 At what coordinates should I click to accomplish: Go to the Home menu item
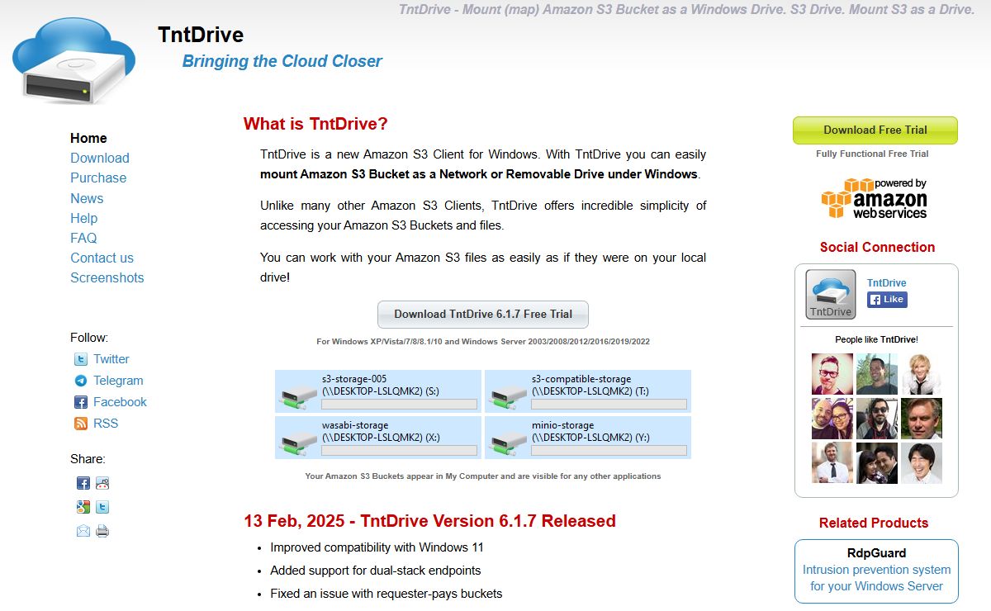pyautogui.click(x=88, y=138)
